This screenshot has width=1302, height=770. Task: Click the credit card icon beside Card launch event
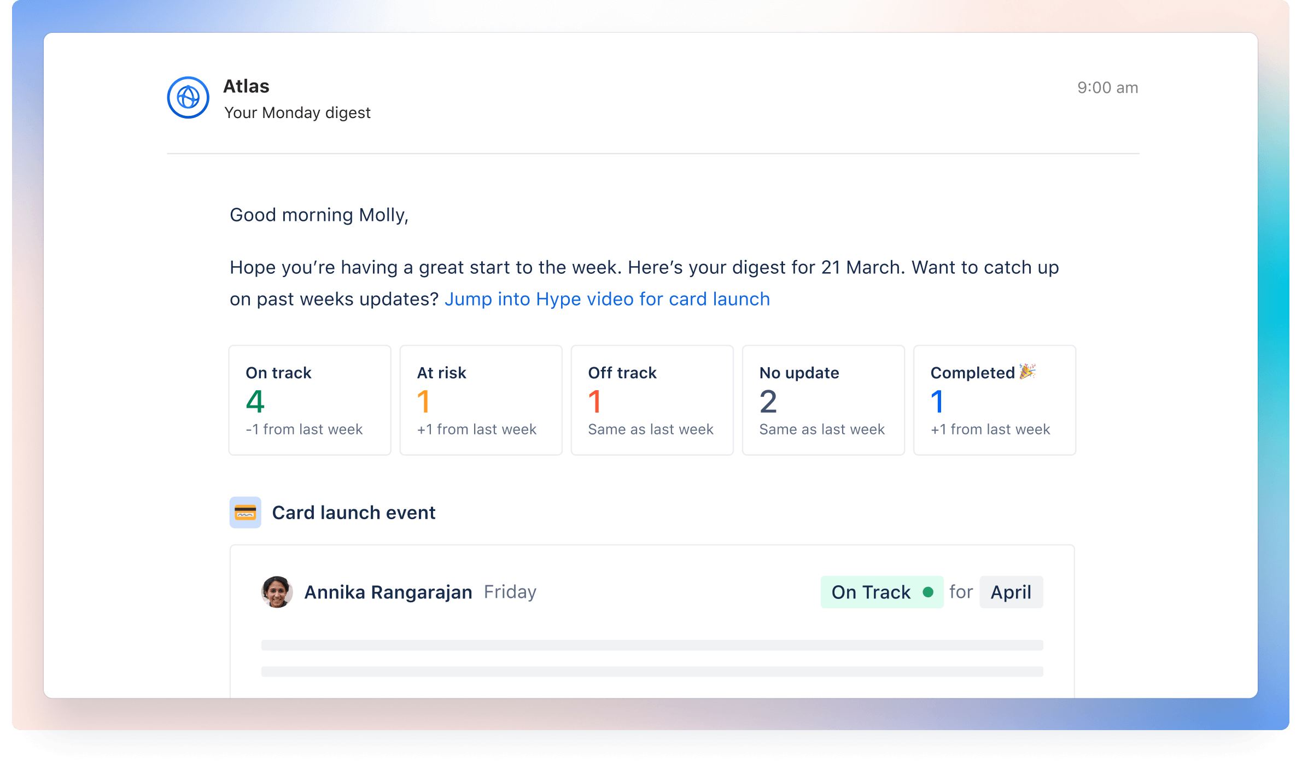pos(245,513)
